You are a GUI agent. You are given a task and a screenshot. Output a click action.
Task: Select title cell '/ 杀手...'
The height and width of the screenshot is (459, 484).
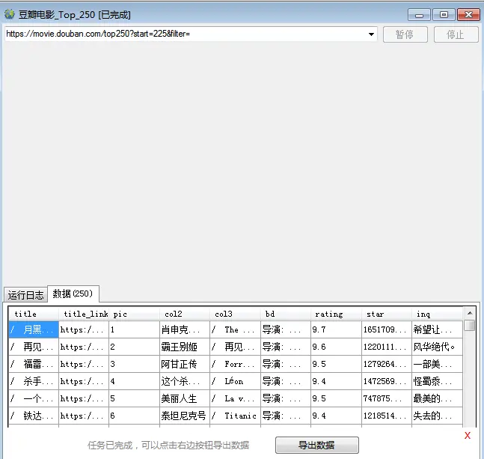(34, 381)
